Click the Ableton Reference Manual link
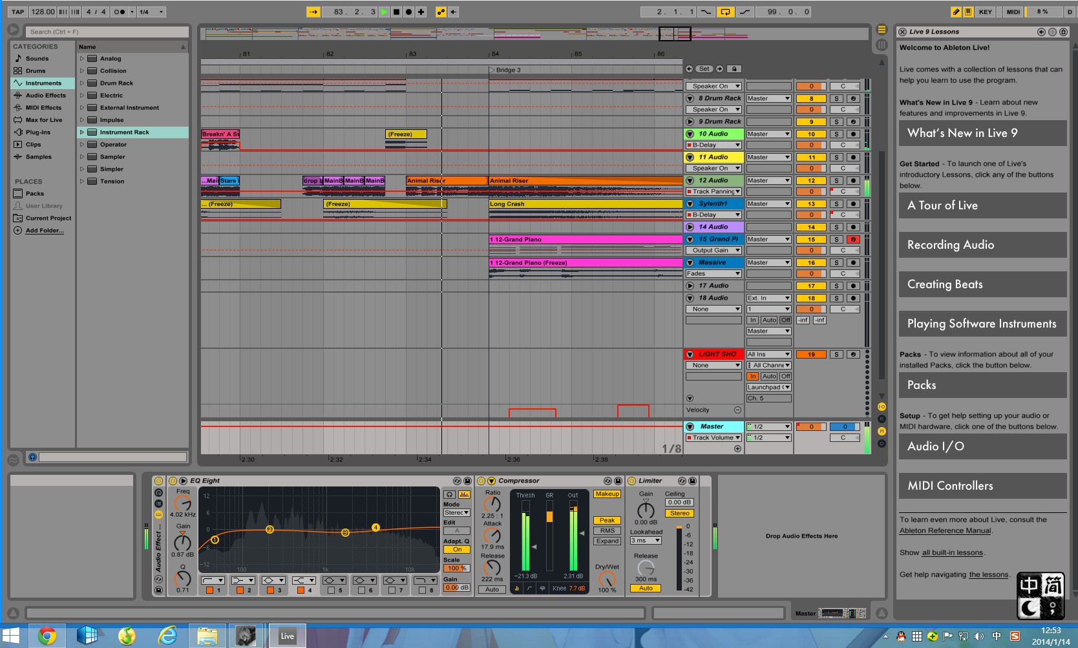 pos(945,530)
